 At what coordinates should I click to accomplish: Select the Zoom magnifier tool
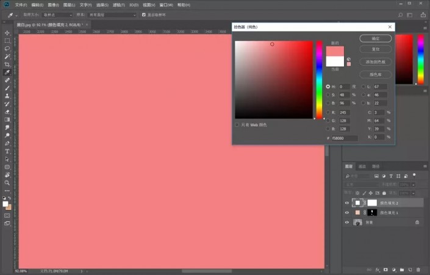point(7,182)
